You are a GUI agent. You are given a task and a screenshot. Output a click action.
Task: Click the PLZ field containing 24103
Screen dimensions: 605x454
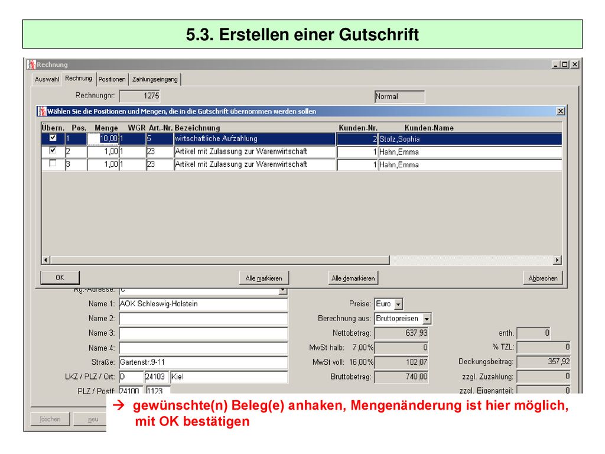tap(156, 377)
